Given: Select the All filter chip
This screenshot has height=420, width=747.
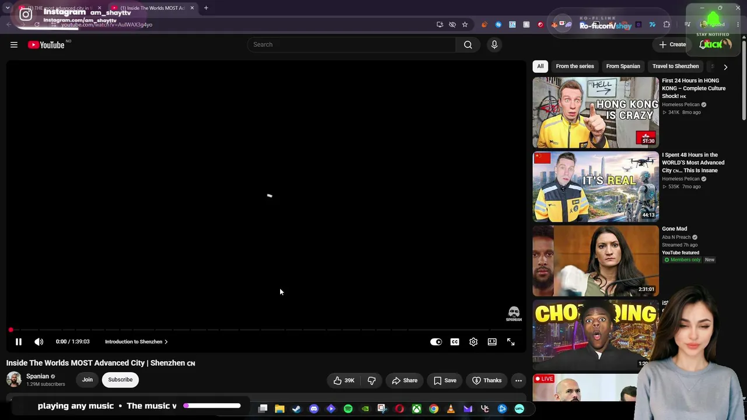Looking at the screenshot, I should (540, 66).
